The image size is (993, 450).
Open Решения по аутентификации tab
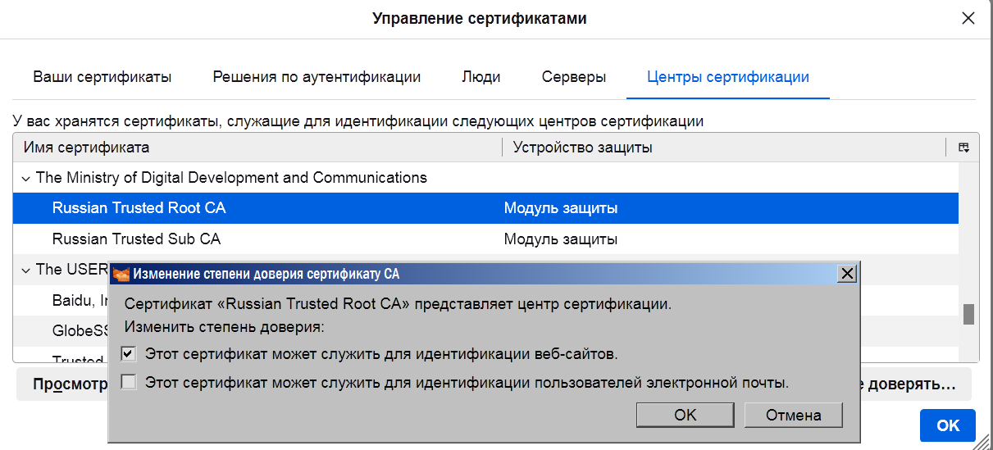[317, 77]
